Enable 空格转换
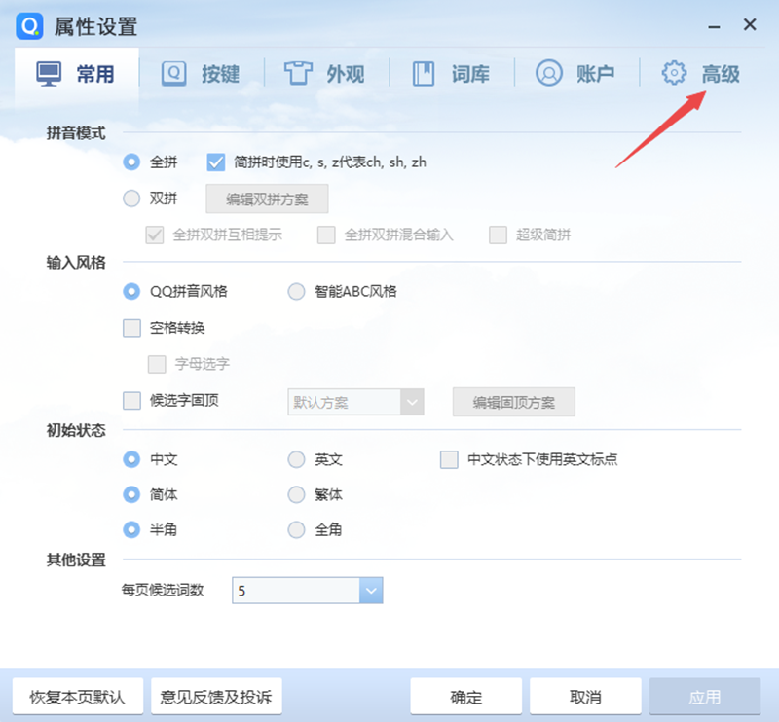779x722 pixels. click(130, 328)
